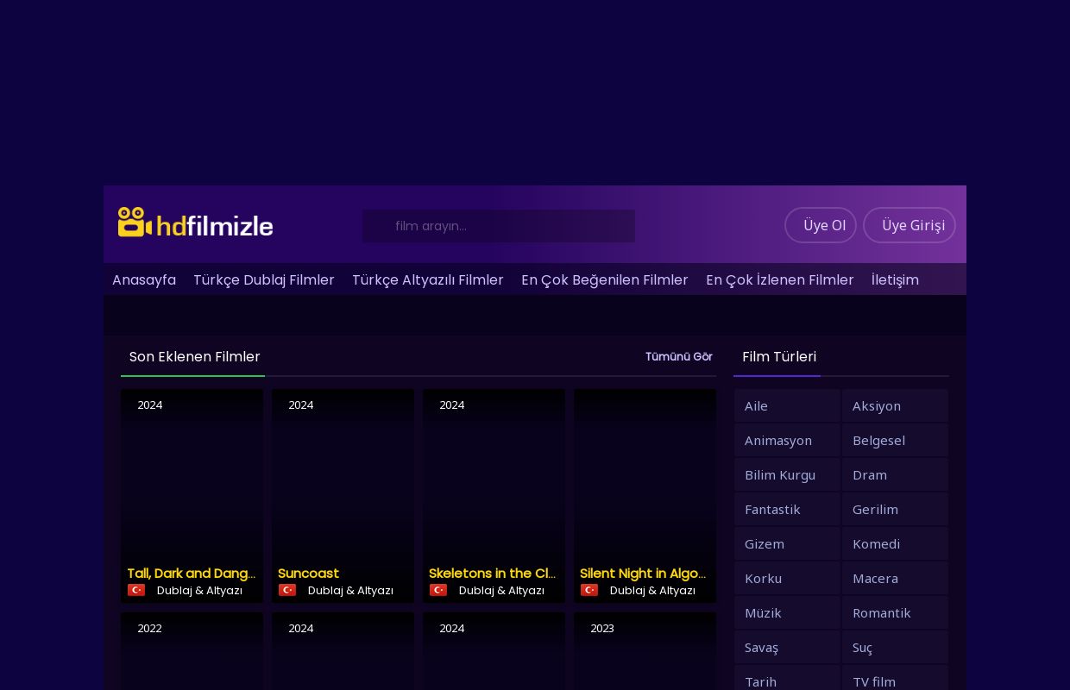This screenshot has height=690, width=1070.
Task: Focus the film arayın search field
Action: click(x=499, y=226)
